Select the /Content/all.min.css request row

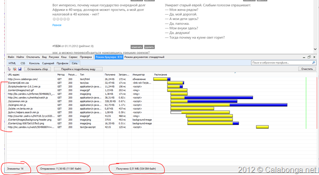pos(162,83)
